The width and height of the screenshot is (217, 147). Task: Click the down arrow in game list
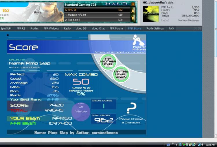coord(133,19)
